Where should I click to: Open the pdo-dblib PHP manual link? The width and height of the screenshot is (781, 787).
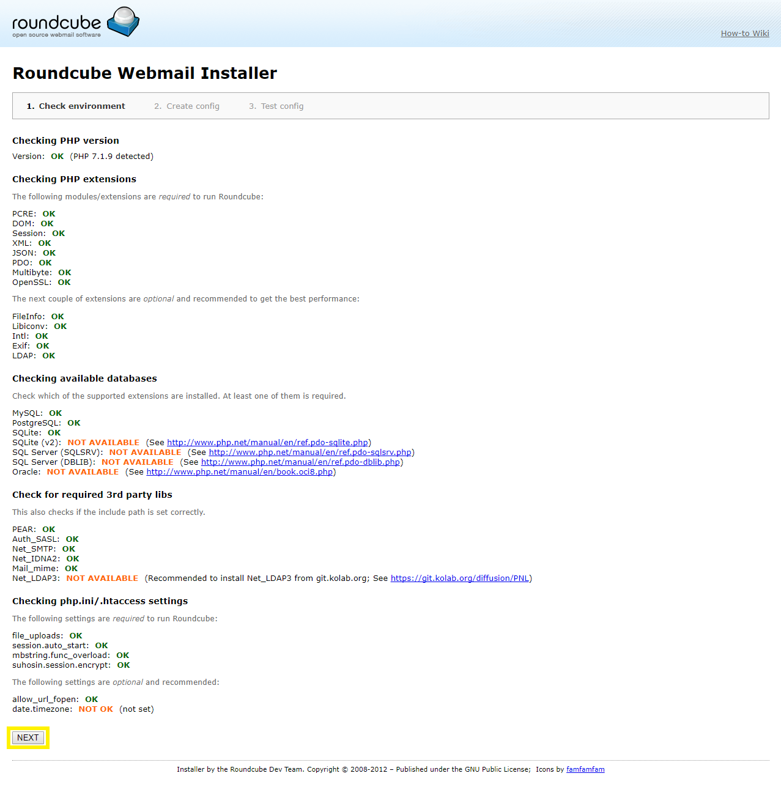coord(300,462)
